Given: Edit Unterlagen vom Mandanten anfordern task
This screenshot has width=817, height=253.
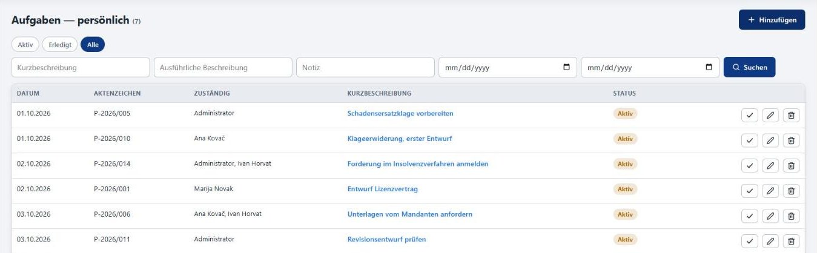Looking at the screenshot, I should pos(770,216).
